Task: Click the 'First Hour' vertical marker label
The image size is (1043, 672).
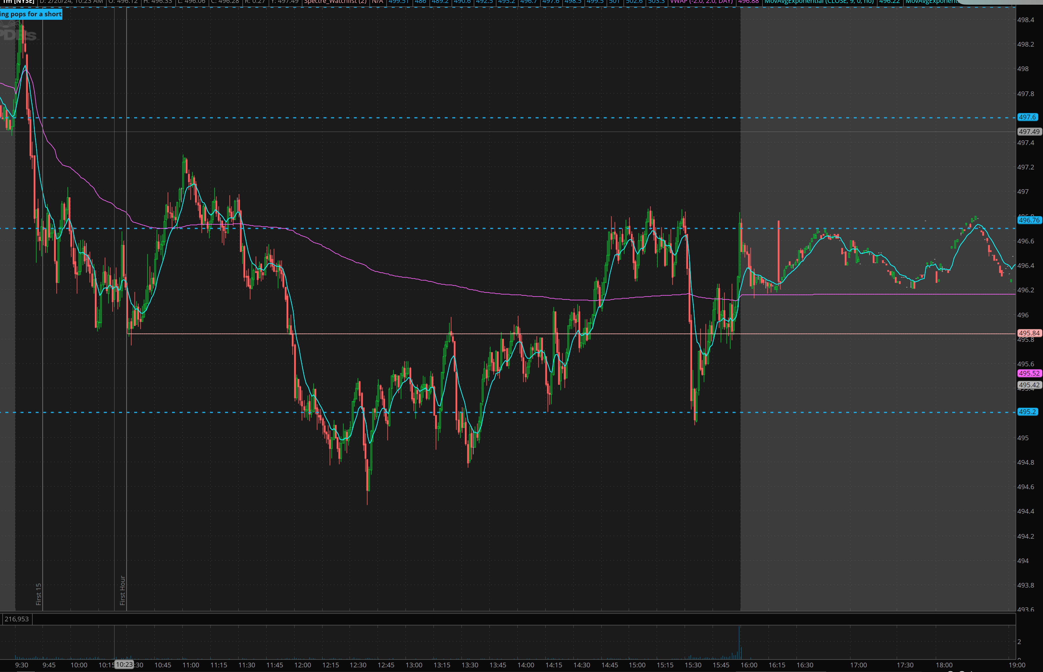Action: (x=123, y=590)
